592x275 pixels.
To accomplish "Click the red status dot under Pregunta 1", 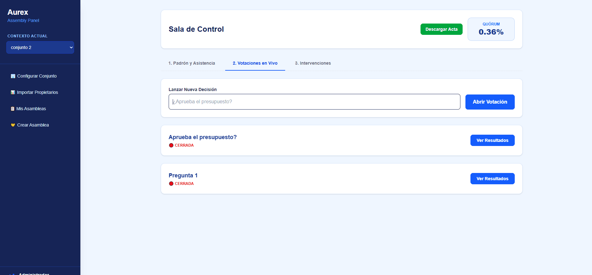I will 171,184.
